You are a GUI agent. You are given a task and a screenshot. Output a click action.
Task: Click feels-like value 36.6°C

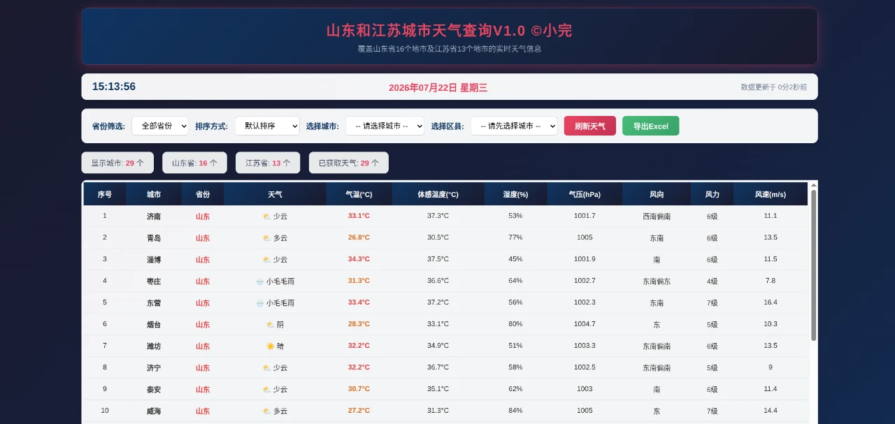click(438, 281)
